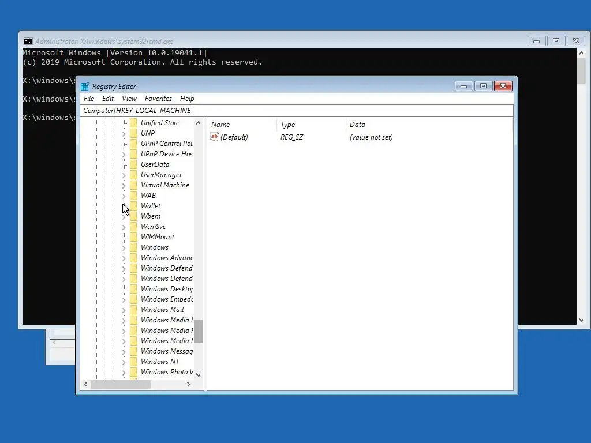The height and width of the screenshot is (443, 591).
Task: Expand the Windows key
Action: coord(124,248)
